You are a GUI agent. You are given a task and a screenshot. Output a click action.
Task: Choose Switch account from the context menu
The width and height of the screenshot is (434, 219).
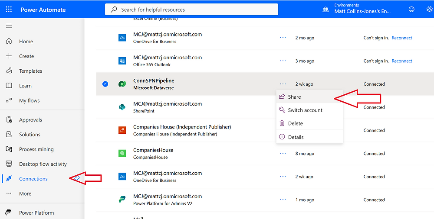coord(309,110)
